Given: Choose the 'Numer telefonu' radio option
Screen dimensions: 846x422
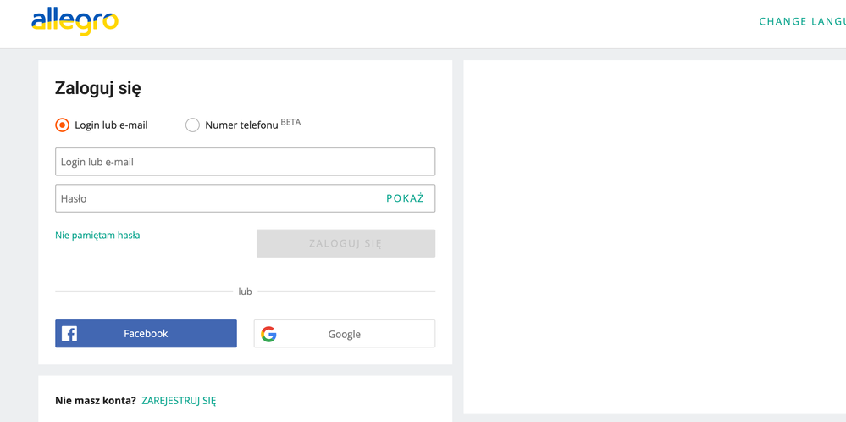Looking at the screenshot, I should [x=192, y=125].
